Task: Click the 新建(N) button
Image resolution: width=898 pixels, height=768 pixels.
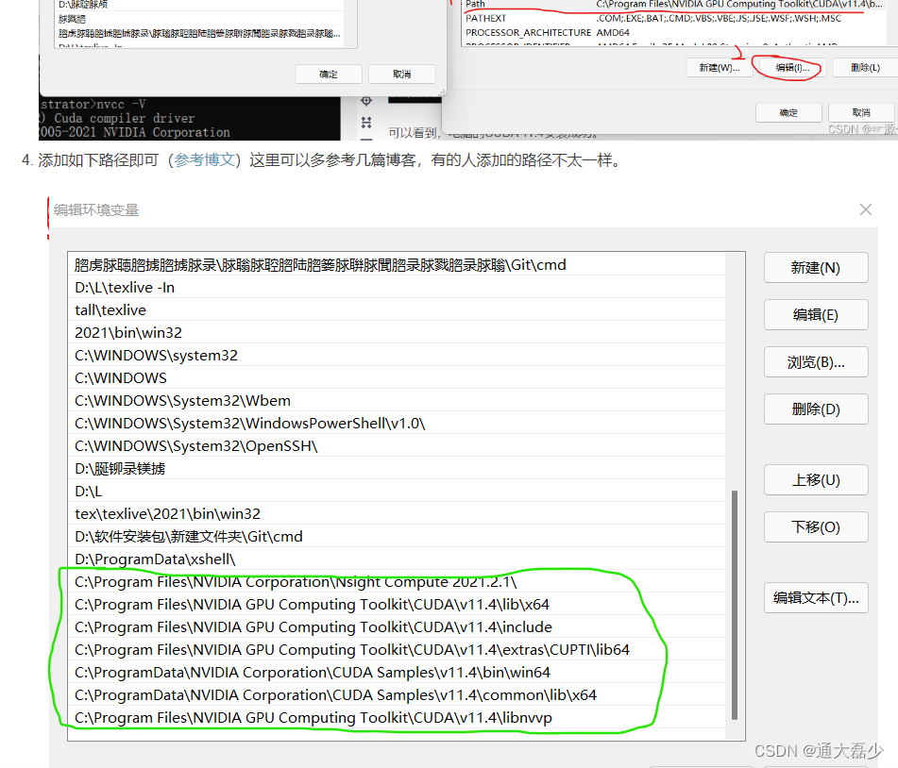Action: coord(815,267)
